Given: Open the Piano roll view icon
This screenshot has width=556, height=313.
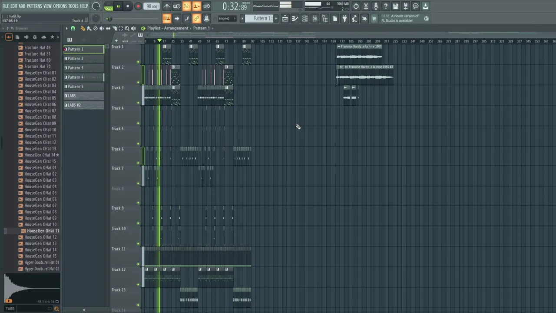Looking at the screenshot, I should (x=295, y=18).
